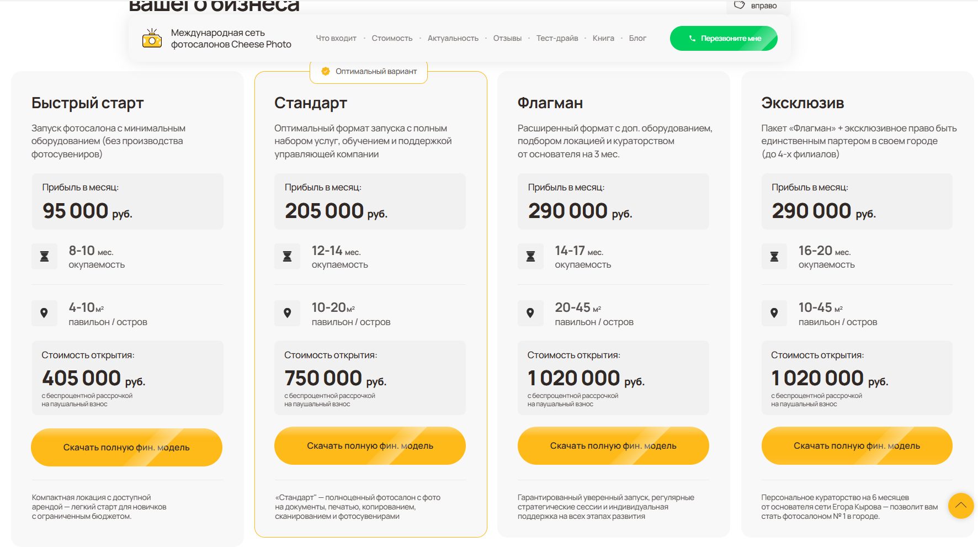978x547 pixels.
Task: Open the Актуальность menu link
Action: click(453, 39)
